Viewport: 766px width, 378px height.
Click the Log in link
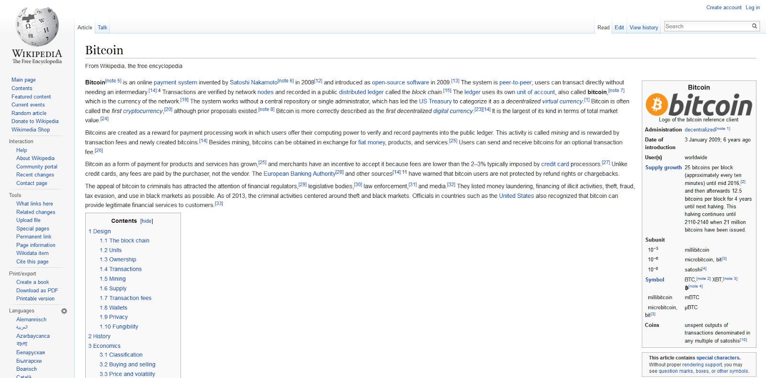click(x=752, y=8)
